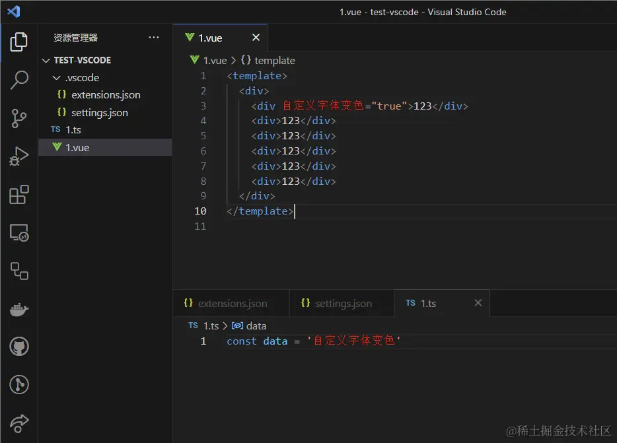The height and width of the screenshot is (443, 617).
Task: Open settings.json in the file tree
Action: click(106, 112)
